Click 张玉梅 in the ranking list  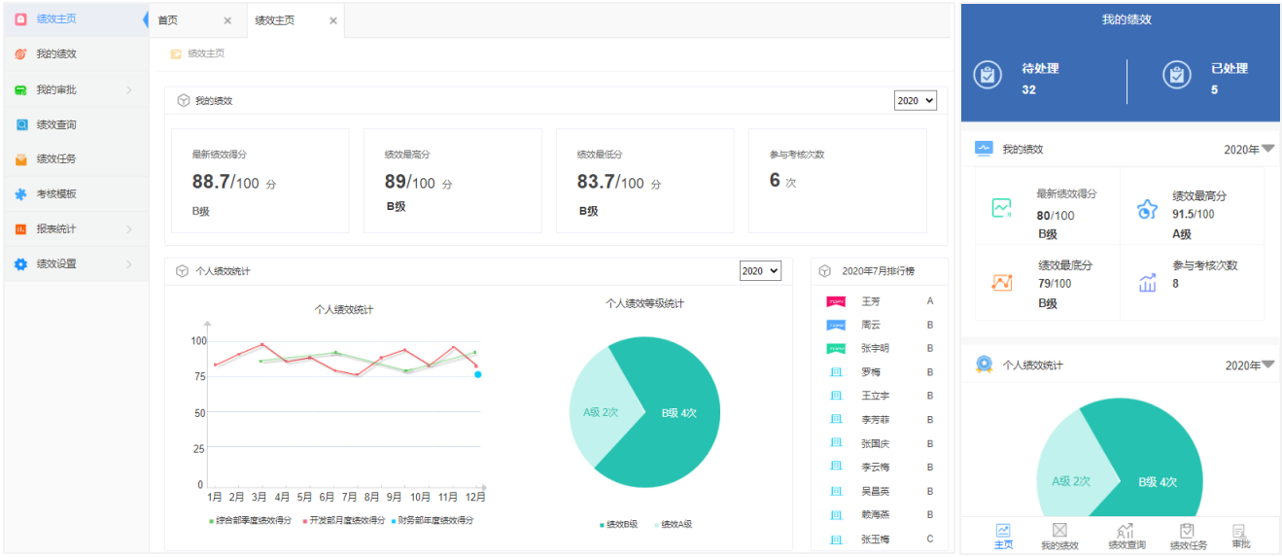pyautogui.click(x=876, y=540)
